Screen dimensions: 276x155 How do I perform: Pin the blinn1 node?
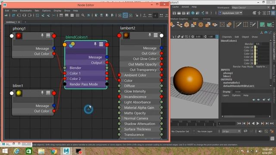click(x=42, y=93)
